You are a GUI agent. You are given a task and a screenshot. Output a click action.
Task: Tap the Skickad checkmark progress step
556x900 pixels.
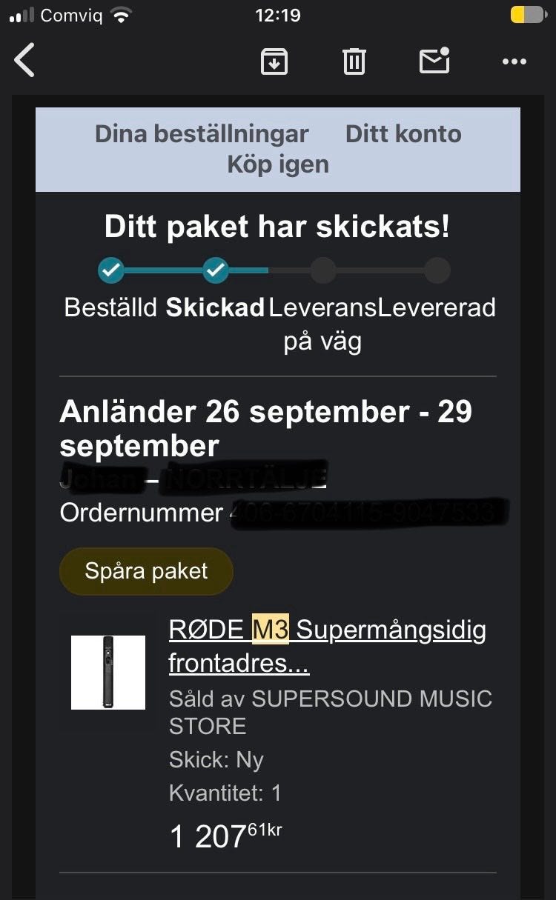[216, 270]
